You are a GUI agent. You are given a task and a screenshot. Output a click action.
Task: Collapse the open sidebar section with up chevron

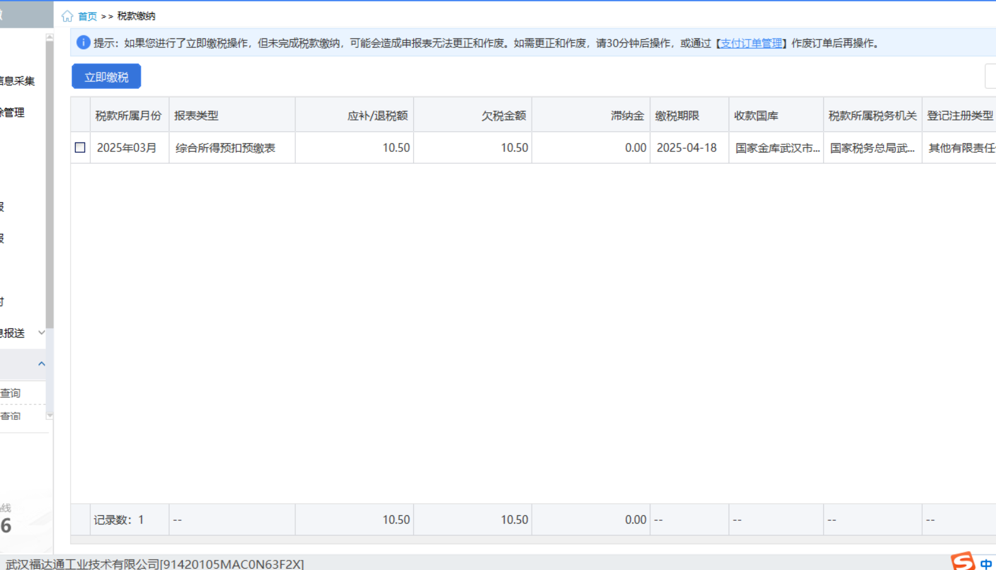point(42,364)
